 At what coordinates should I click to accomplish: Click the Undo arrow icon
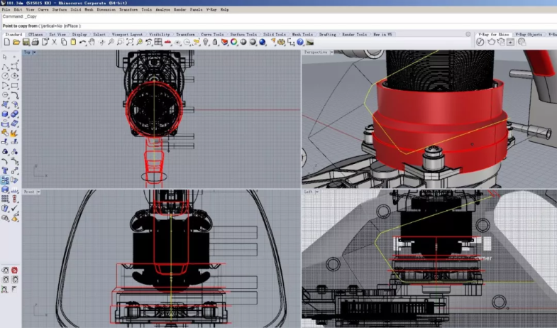[x=82, y=43]
